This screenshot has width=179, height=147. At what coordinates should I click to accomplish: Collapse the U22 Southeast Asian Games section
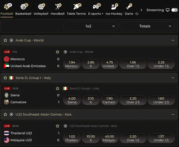(x=173, y=114)
